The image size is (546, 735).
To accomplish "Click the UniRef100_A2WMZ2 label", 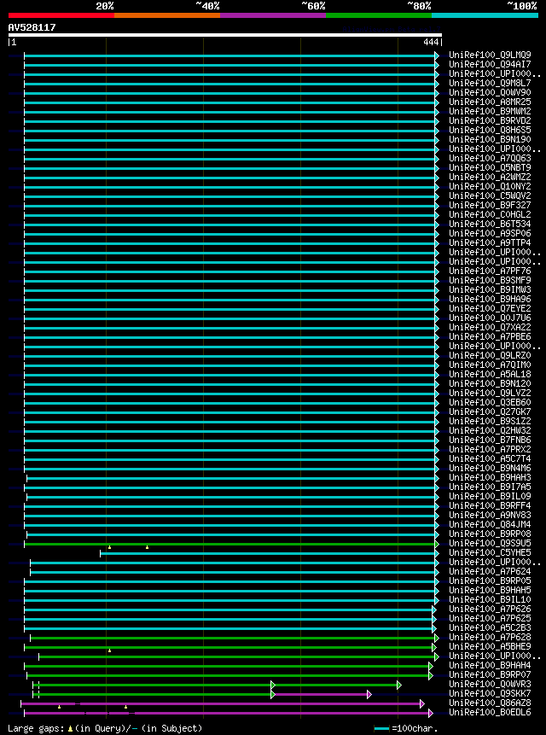I will pos(490,178).
